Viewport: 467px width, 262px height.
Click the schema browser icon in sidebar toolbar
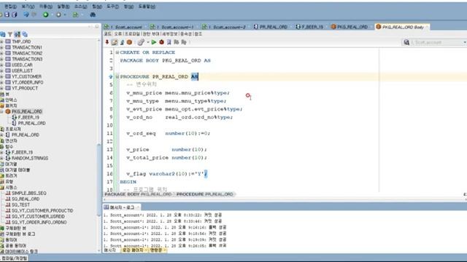[x=18, y=34]
